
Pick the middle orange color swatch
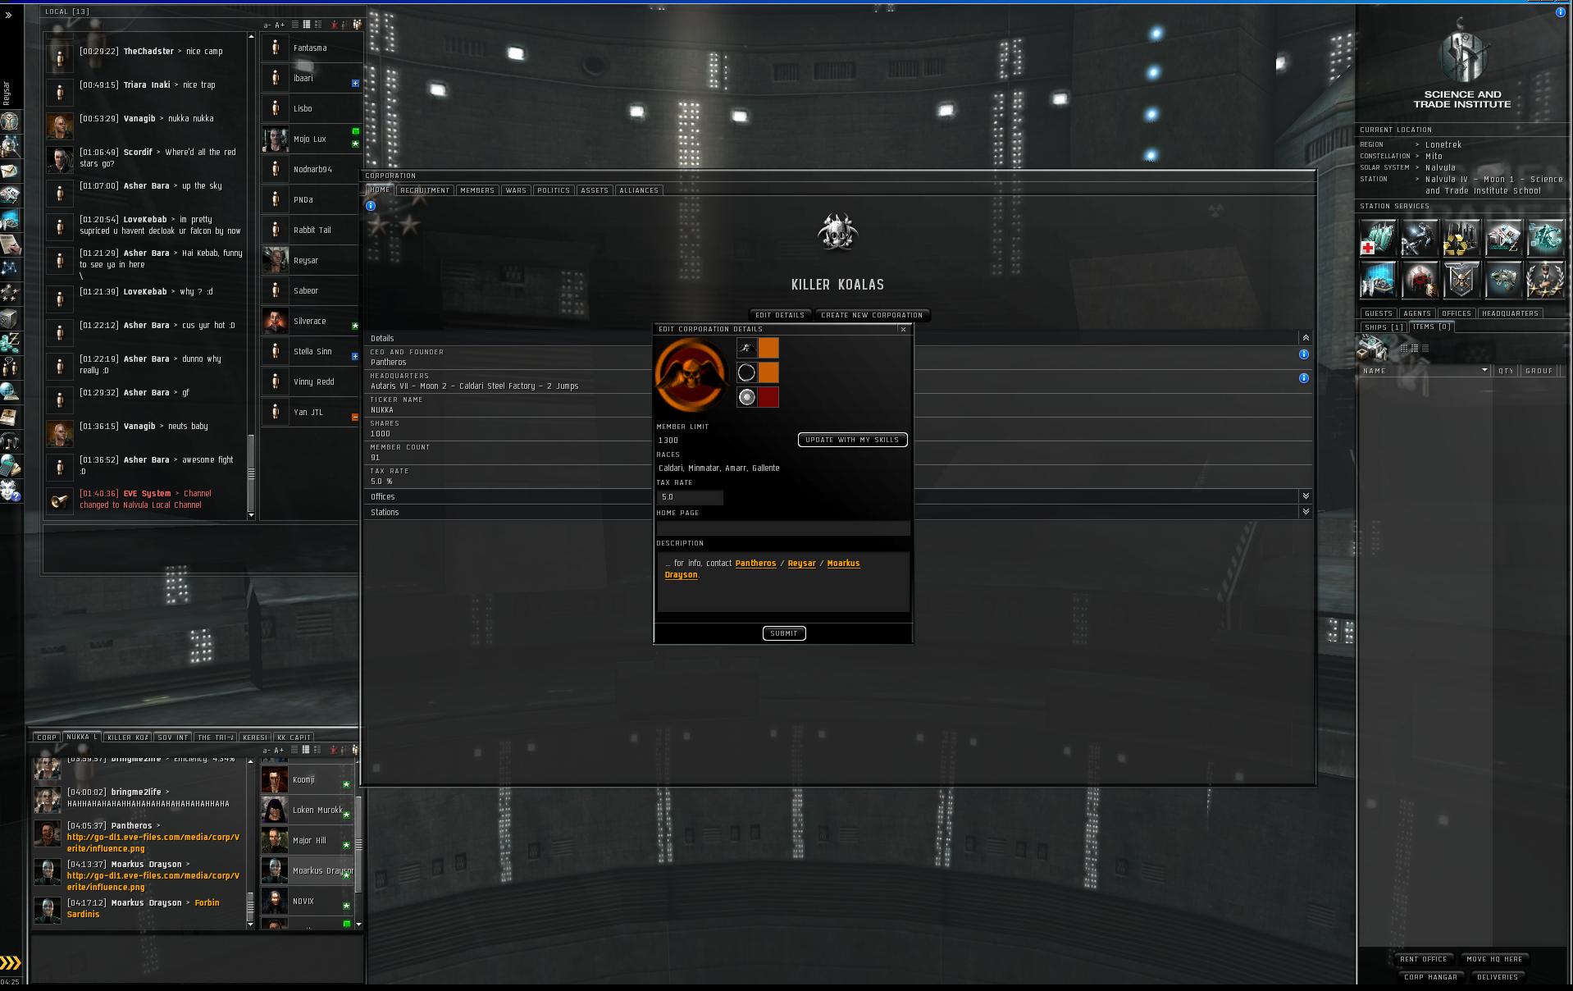768,372
